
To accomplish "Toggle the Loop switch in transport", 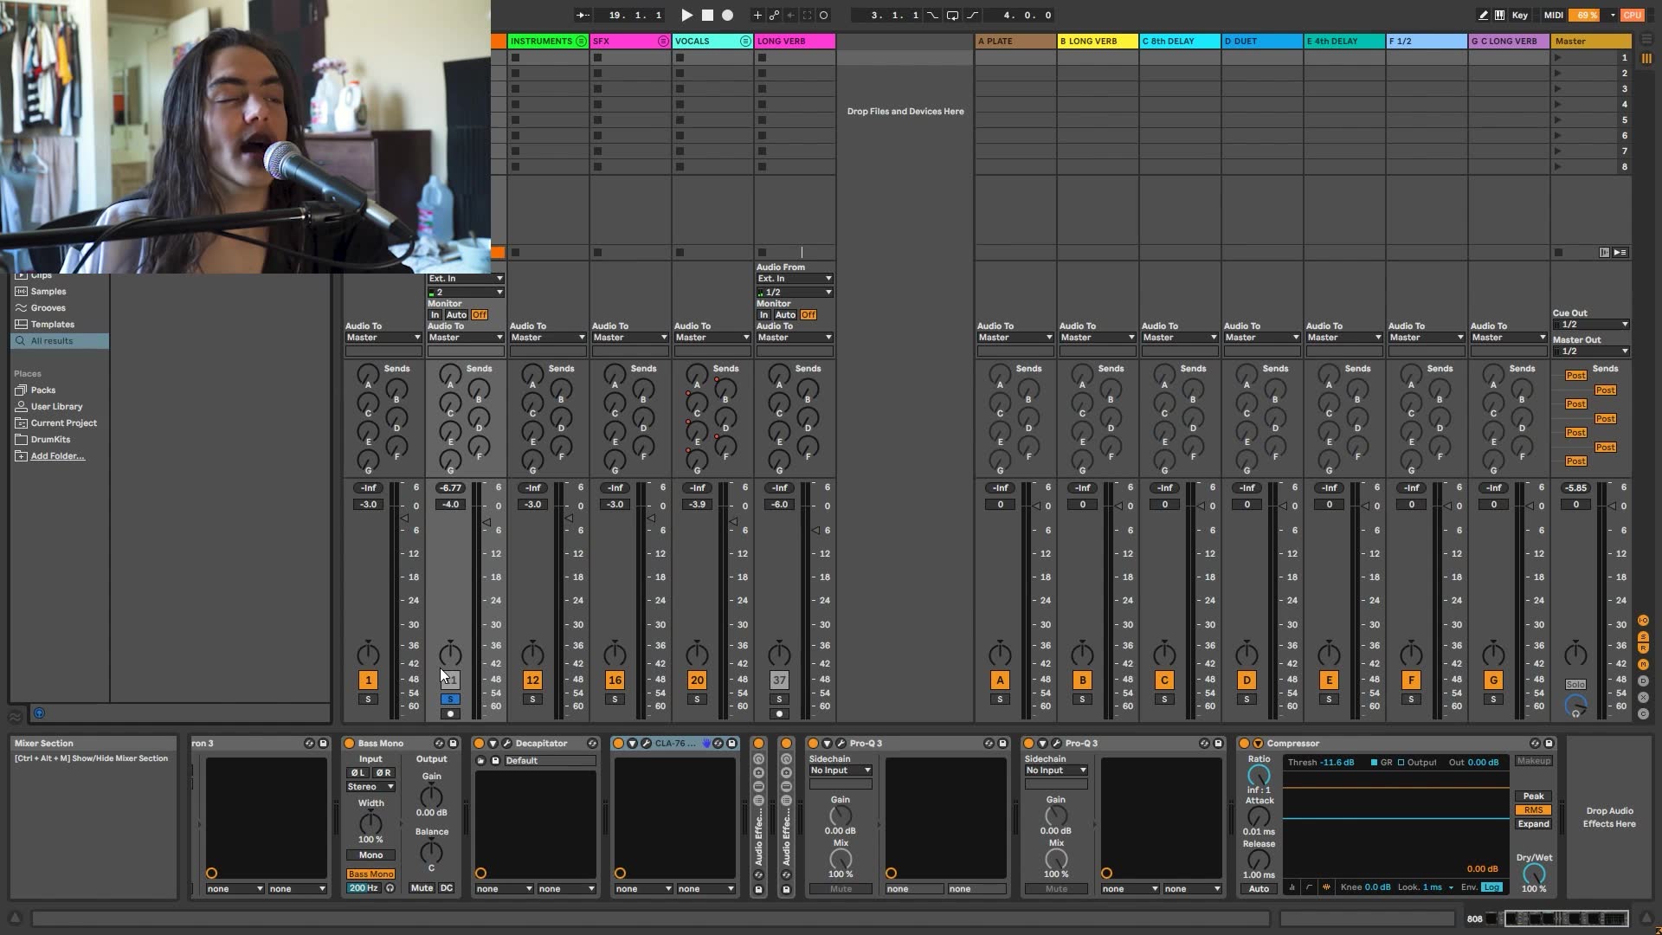I will coord(952,15).
